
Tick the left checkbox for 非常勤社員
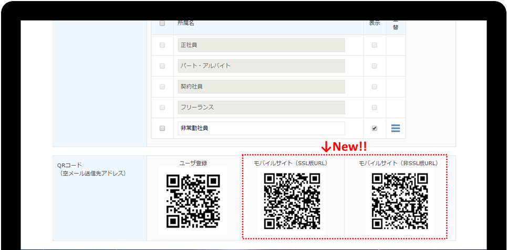162,128
